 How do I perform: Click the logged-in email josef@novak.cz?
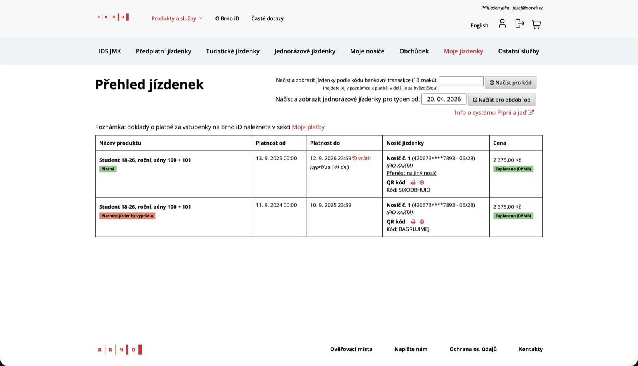[x=528, y=8]
